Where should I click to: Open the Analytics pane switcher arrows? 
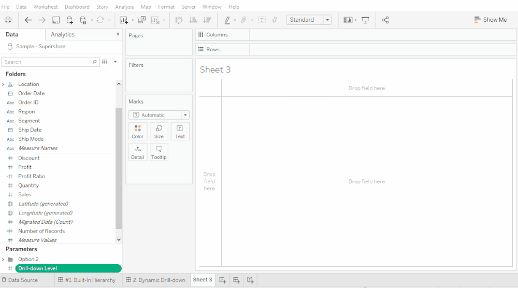118,34
